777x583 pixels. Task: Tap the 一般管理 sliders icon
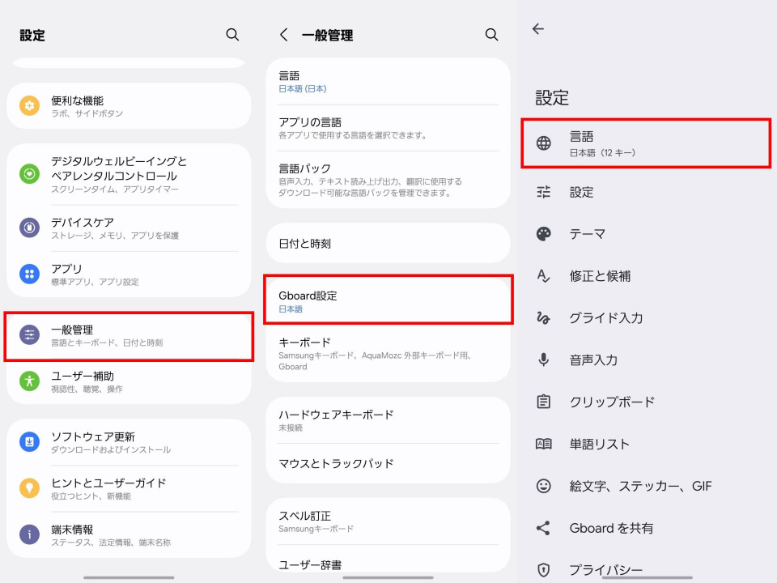tap(30, 335)
